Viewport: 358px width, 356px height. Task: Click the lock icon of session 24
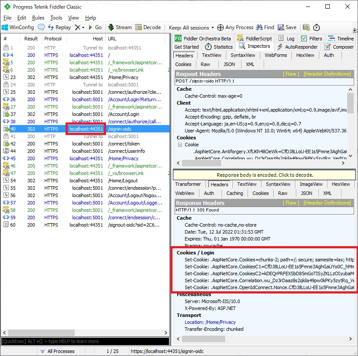click(x=6, y=84)
